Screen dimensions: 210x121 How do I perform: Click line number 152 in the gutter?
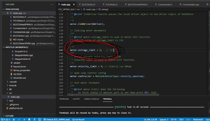tap(61, 76)
